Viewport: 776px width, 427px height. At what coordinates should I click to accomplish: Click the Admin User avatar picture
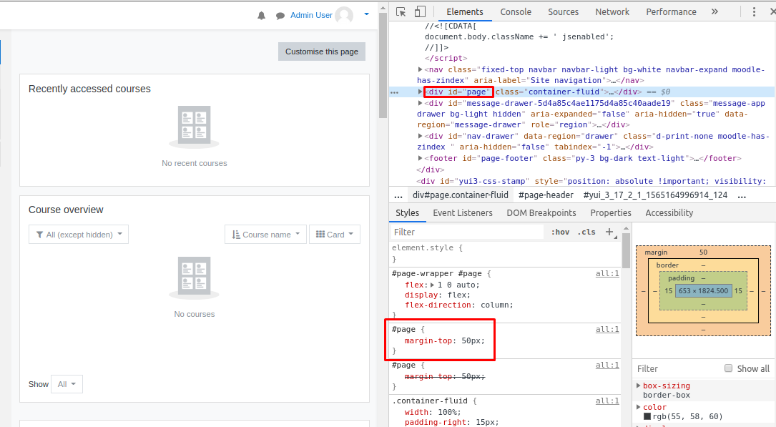pyautogui.click(x=344, y=15)
